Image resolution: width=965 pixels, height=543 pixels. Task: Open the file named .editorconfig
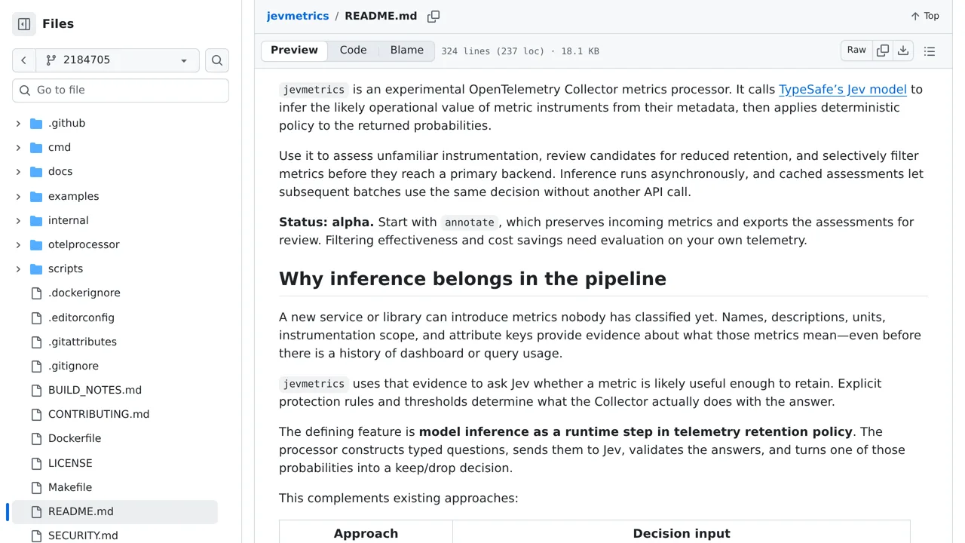coord(81,318)
